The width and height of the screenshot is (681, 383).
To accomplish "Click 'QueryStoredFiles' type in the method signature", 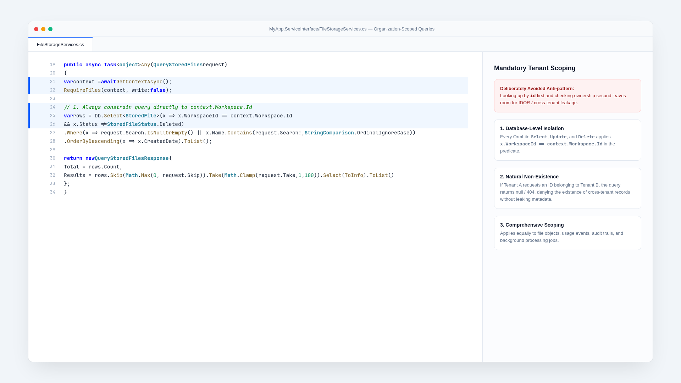I will 178,65.
